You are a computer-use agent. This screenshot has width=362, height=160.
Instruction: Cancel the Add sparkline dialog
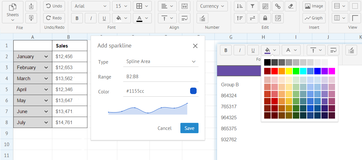click(x=164, y=128)
